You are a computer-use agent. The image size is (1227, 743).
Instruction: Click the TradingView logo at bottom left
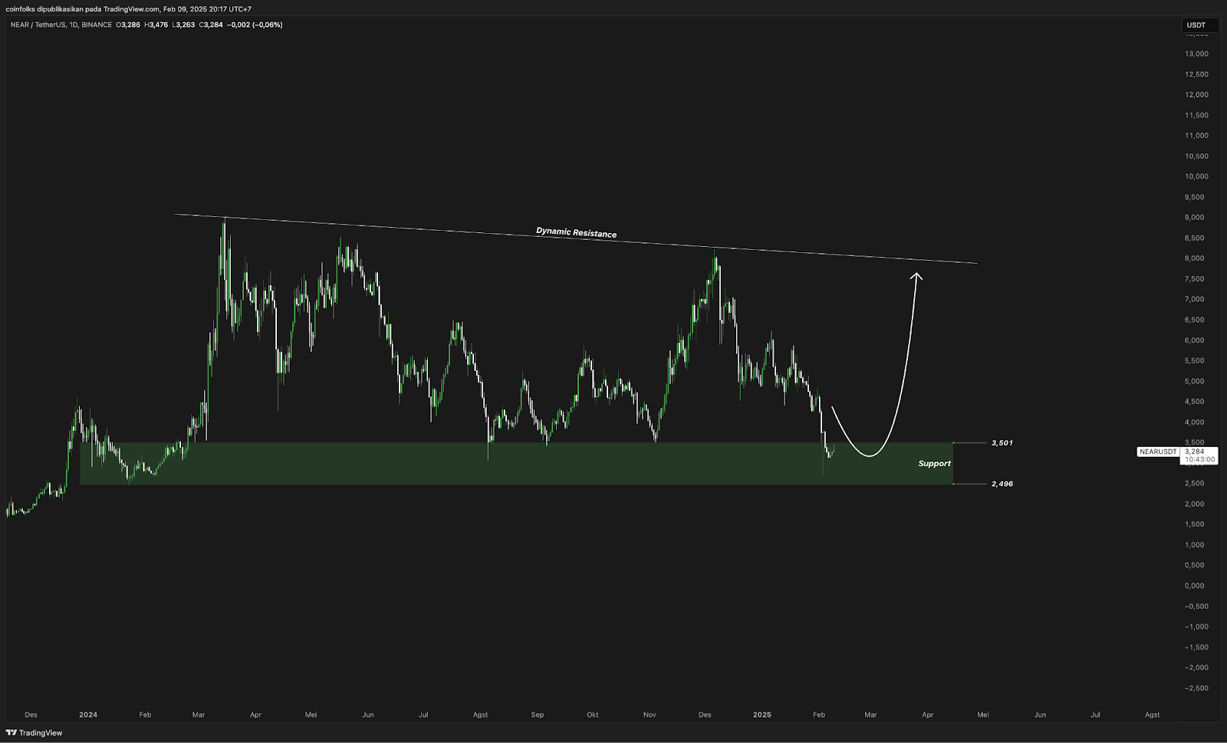click(x=34, y=733)
